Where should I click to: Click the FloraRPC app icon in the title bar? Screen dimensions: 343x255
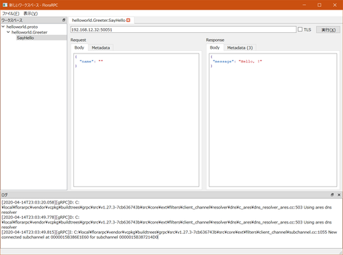pos(5,5)
